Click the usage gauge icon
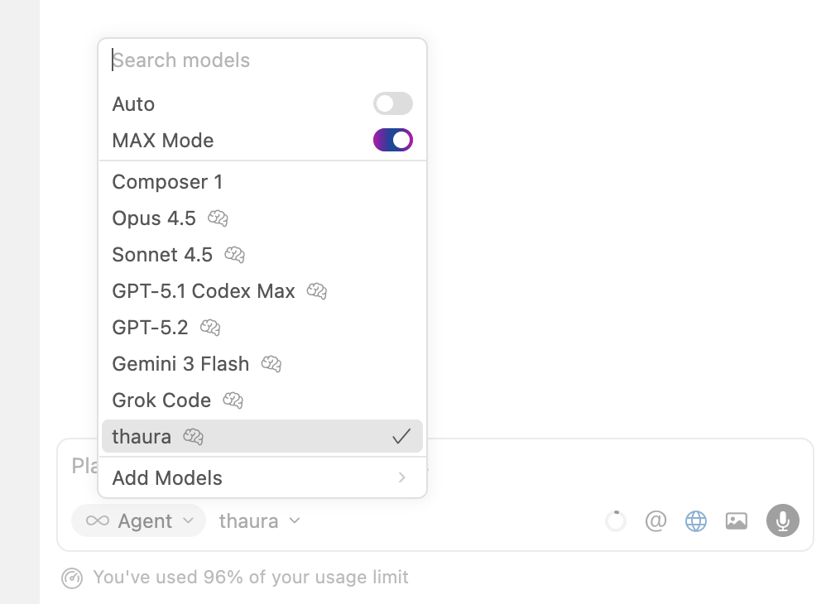826x604 pixels. [72, 578]
